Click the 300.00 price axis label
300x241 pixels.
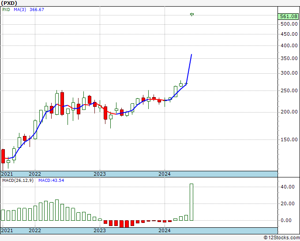tap(289, 73)
